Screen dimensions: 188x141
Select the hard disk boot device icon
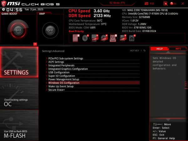[76, 38]
